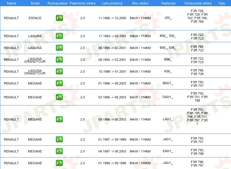Click the Rodzaj paliwa column header
This screenshot has width=231, height=169.
[57, 3]
